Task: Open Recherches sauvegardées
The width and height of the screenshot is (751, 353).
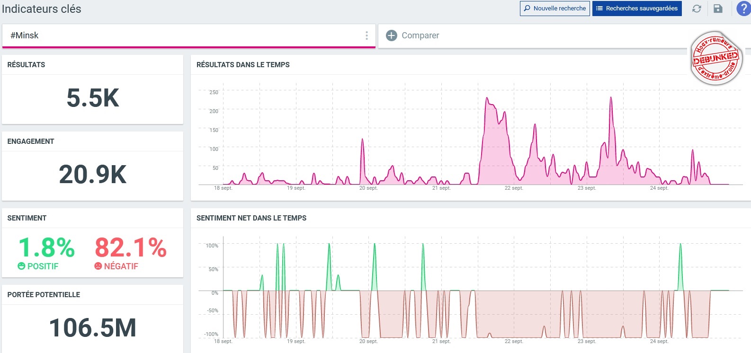Action: pyautogui.click(x=637, y=9)
